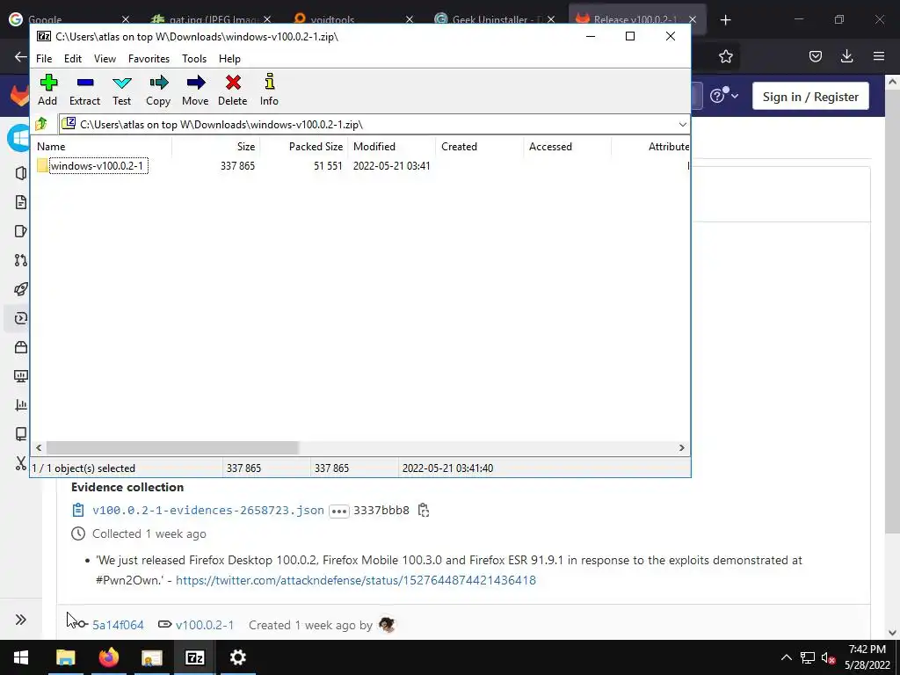Open the Snippets scissors sidebar icon

click(21, 463)
